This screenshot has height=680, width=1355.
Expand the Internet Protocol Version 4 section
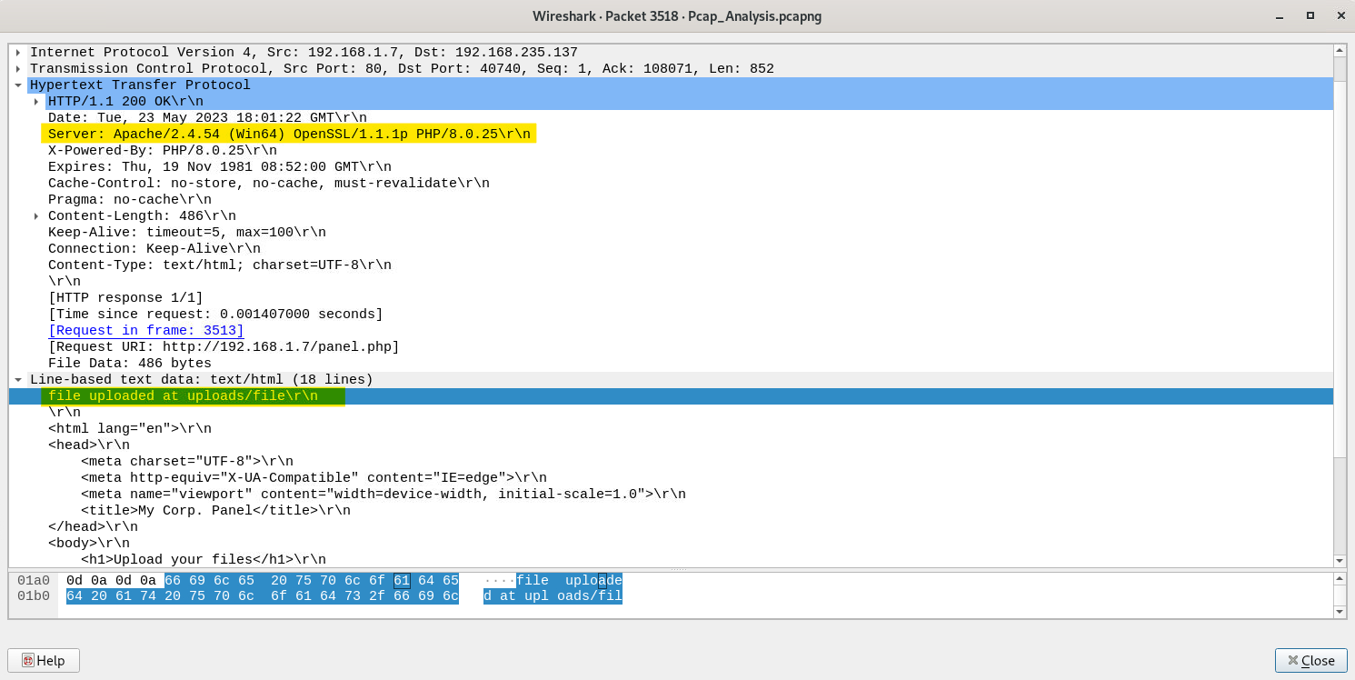[18, 53]
